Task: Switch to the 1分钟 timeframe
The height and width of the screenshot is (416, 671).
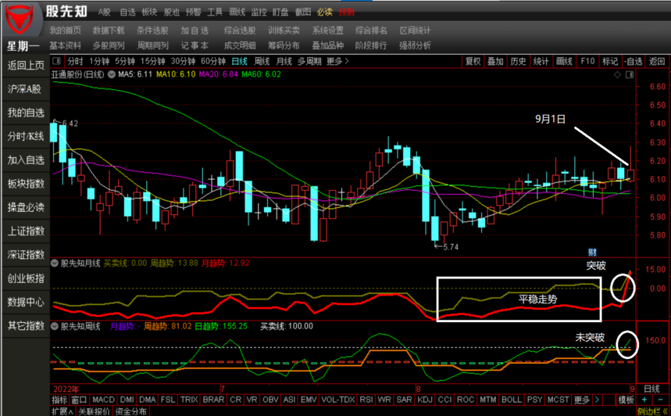Action: click(x=99, y=61)
